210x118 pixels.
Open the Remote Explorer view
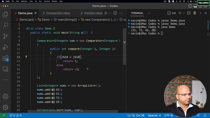point(5,69)
